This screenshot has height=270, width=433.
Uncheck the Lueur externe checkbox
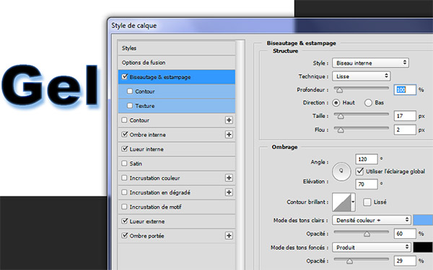(125, 221)
